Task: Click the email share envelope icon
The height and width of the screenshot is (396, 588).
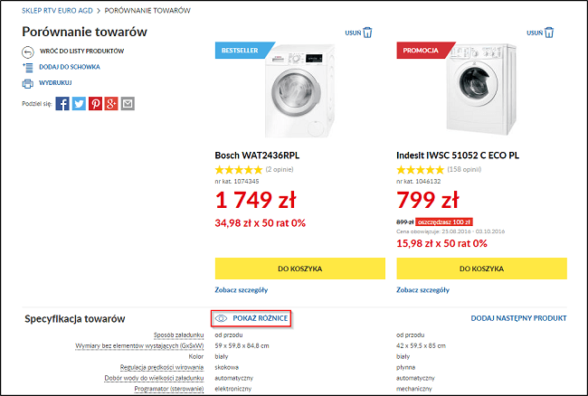Action: [128, 104]
